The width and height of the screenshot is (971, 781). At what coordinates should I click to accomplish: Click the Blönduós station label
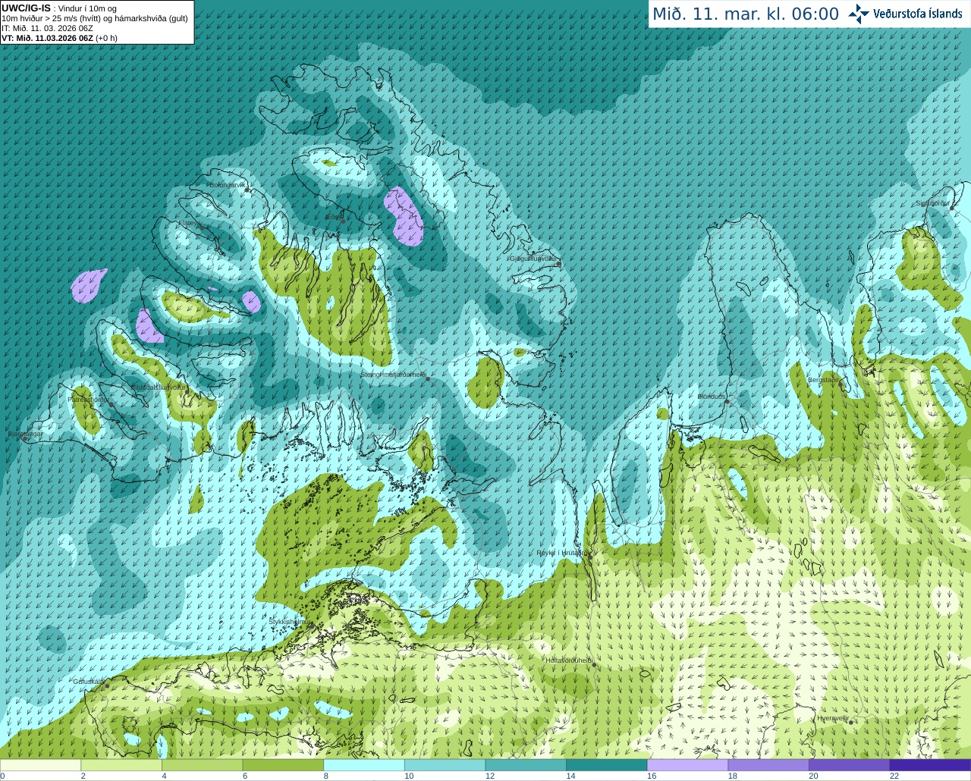tap(712, 397)
